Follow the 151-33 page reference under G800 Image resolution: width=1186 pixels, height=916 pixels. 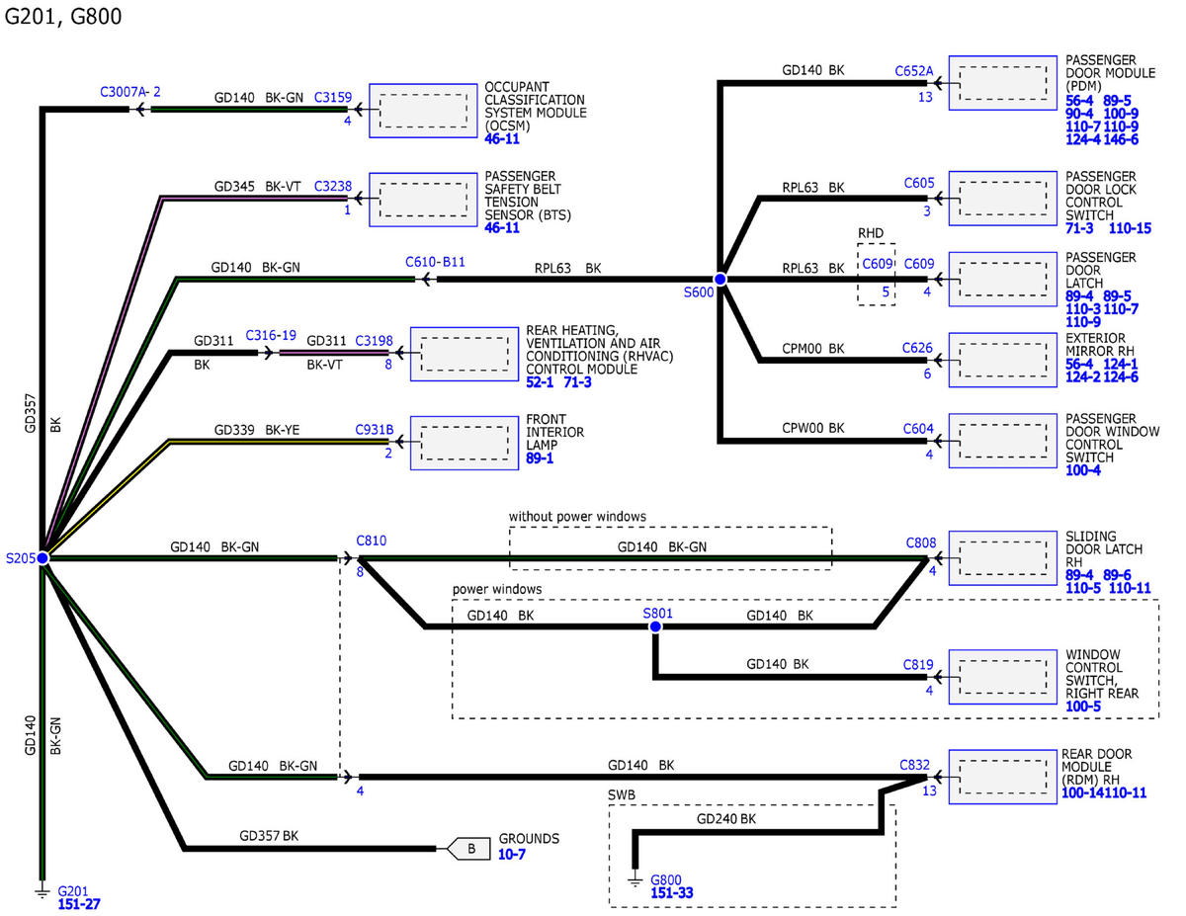click(x=672, y=893)
